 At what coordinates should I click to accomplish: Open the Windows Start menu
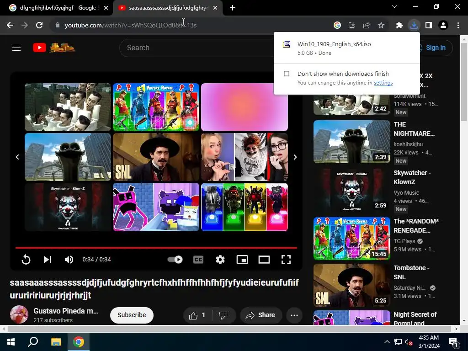11,342
